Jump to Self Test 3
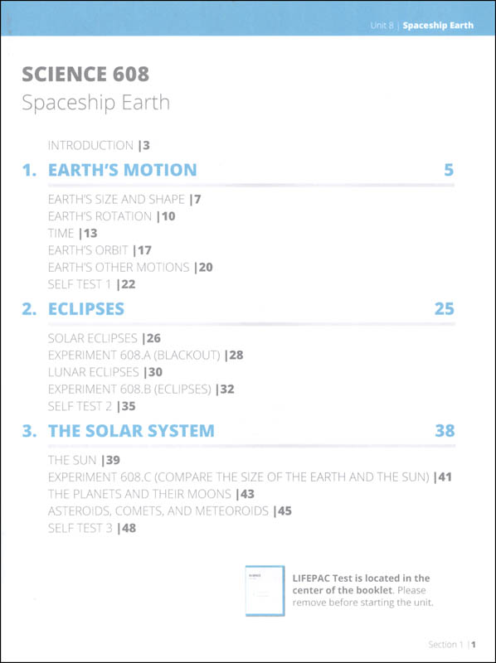The width and height of the screenshot is (496, 663). [x=92, y=528]
